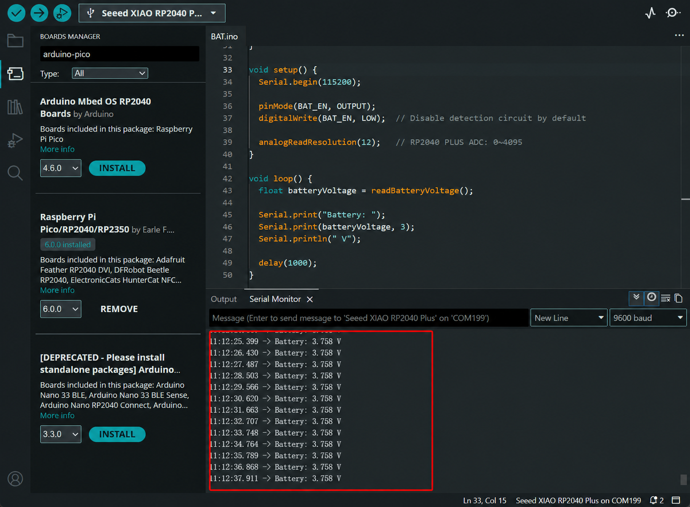Open the Serial Plotter icon
This screenshot has width=690, height=507.
pyautogui.click(x=650, y=13)
